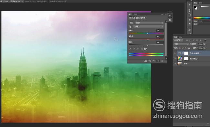This screenshot has width=210, height=127.
Task: Click the layer mask icon in Properties
Action: (x=134, y=18)
